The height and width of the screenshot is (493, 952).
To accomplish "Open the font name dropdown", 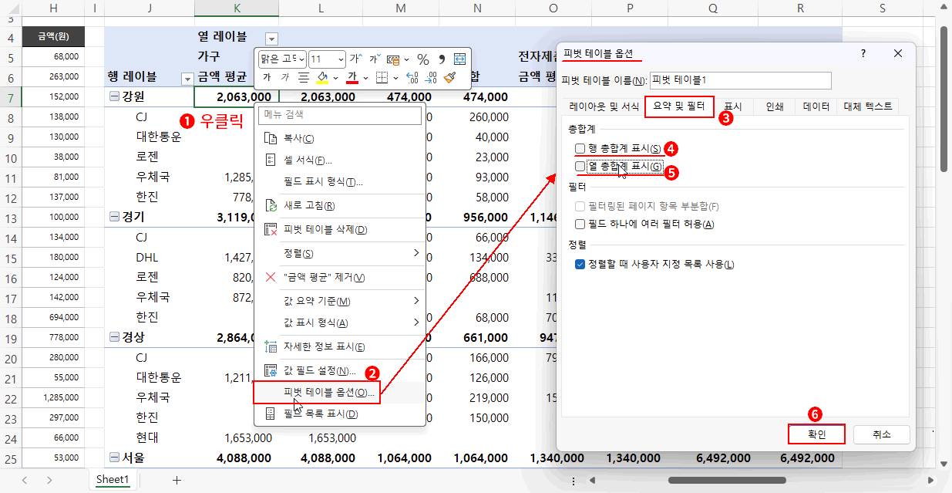I will click(301, 59).
